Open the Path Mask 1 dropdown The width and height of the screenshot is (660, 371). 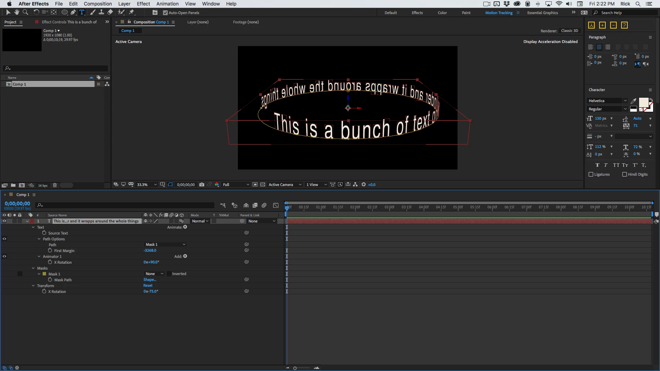[x=165, y=244]
